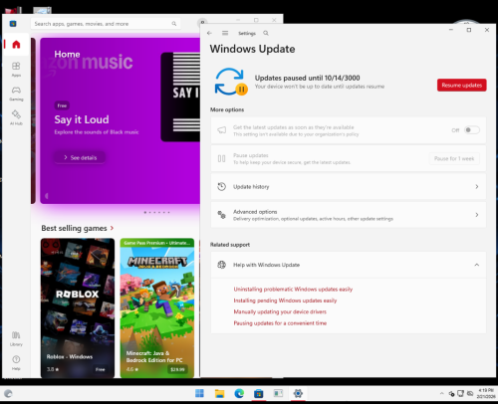The image size is (498, 404).
Task: Open Library in Store sidebar
Action: coord(16,338)
